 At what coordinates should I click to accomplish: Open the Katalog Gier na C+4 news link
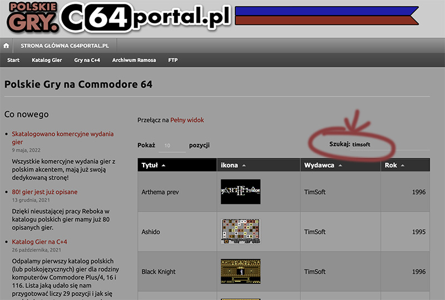(39, 242)
